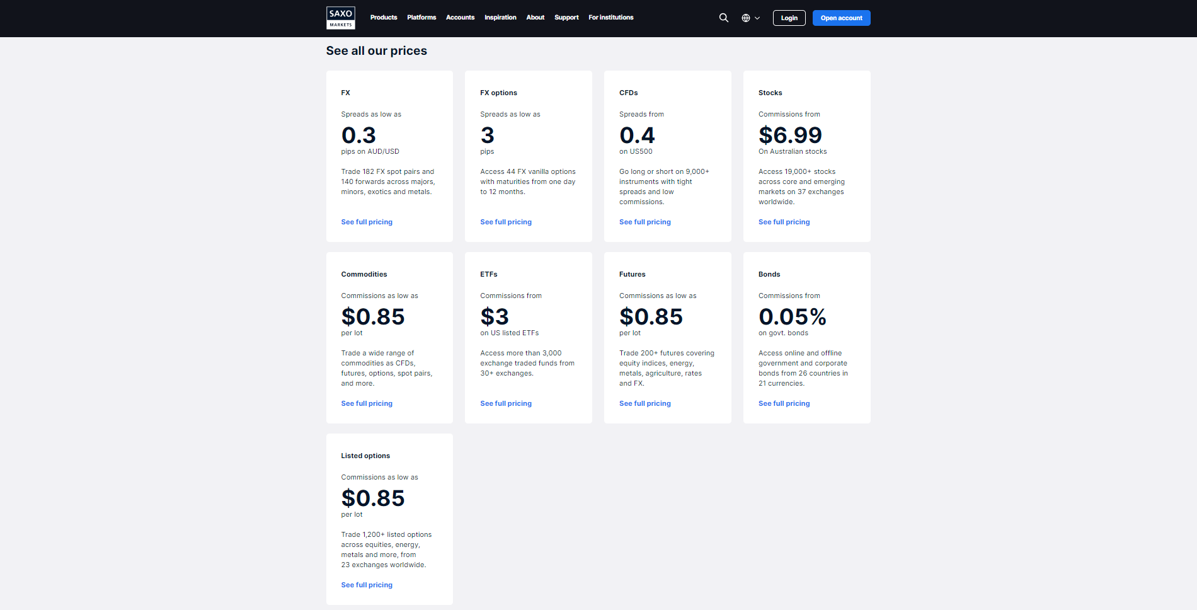Open the Support menu item
This screenshot has height=610, width=1197.
click(566, 18)
